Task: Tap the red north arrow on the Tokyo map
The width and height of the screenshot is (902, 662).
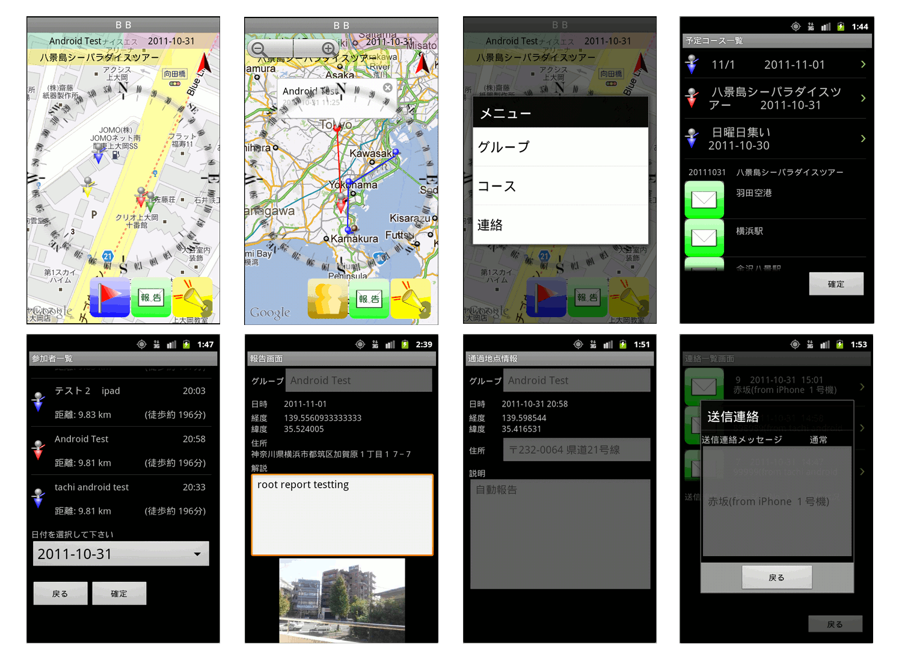Action: (x=423, y=64)
